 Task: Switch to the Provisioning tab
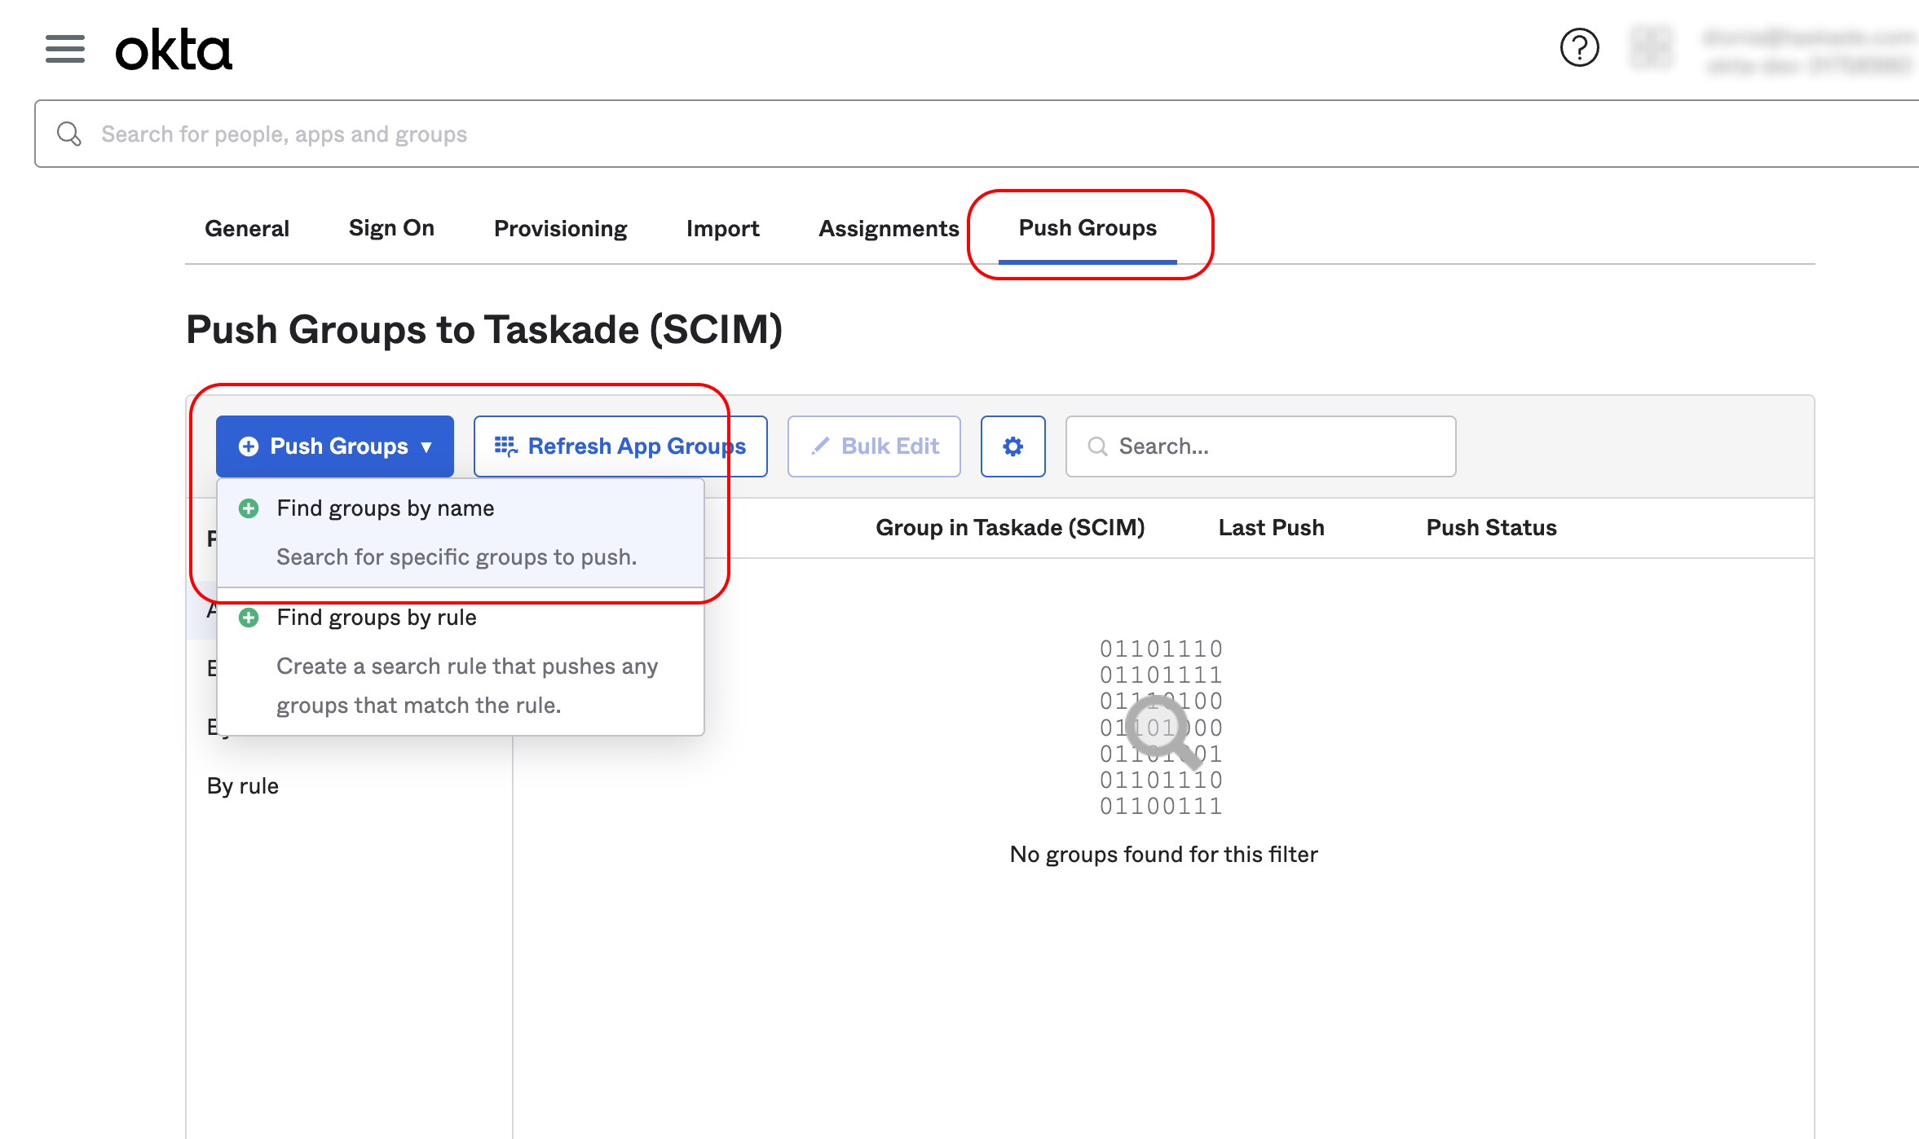tap(560, 229)
